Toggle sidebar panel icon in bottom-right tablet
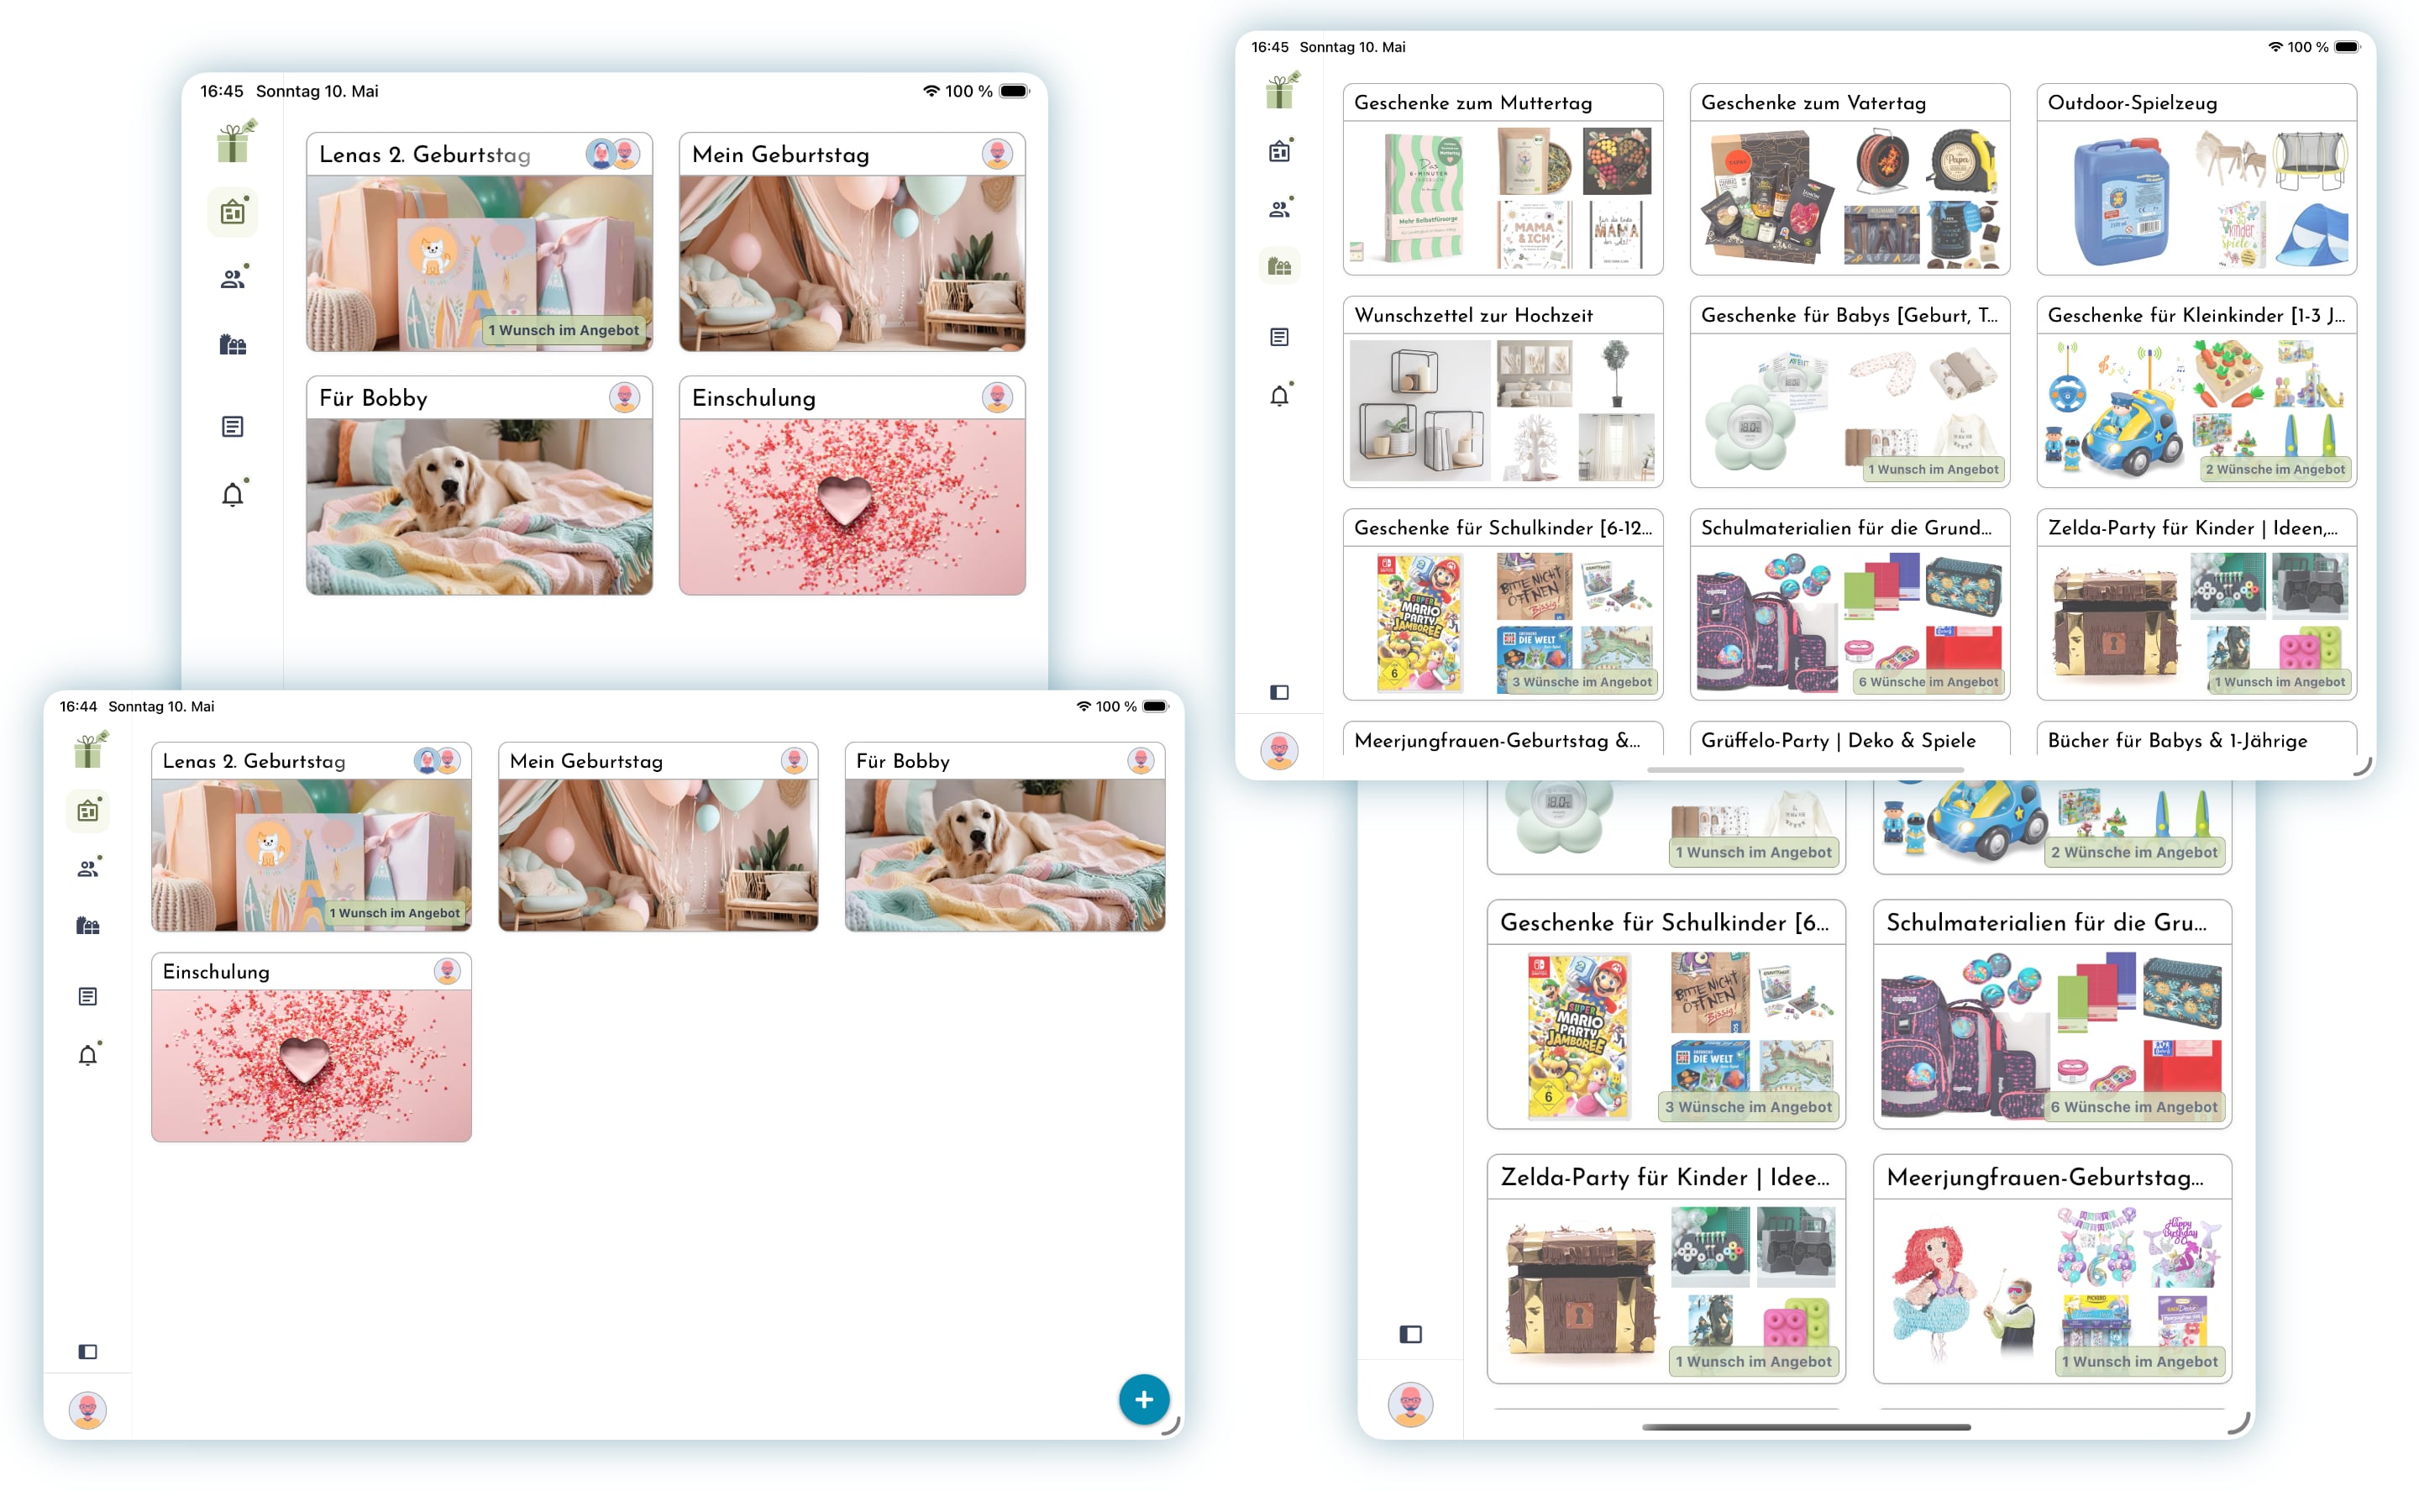This screenshot has height=1512, width=2419. [x=1410, y=1334]
